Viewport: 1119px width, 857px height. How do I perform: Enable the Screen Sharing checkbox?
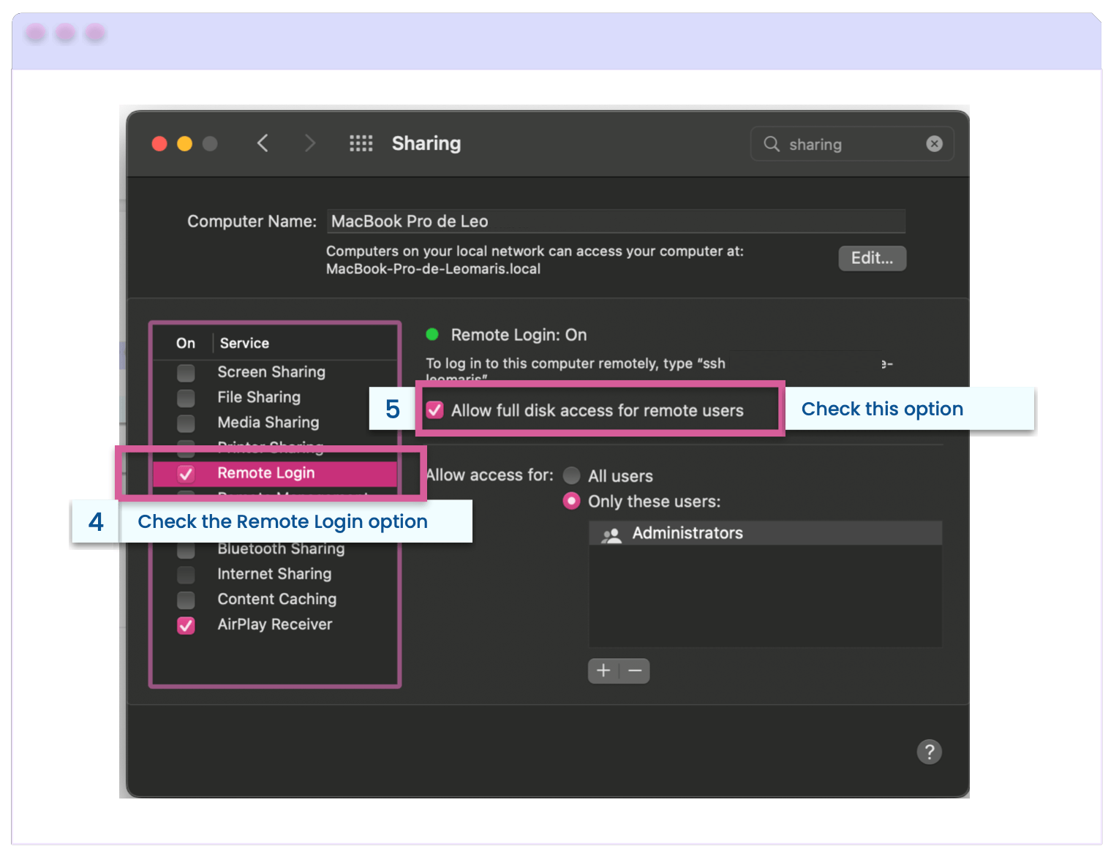[186, 373]
